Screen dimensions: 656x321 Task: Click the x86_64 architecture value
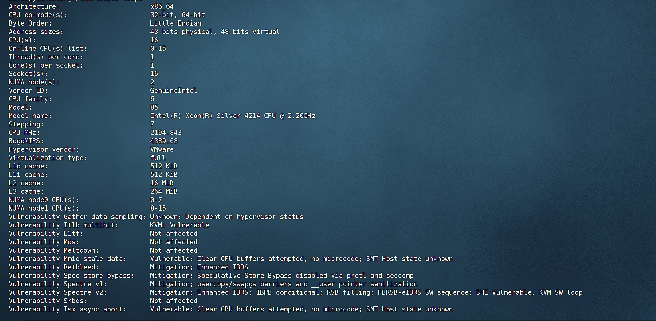(162, 6)
